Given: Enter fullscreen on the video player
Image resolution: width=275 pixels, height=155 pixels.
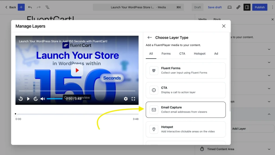Looking at the screenshot, I should click(x=133, y=99).
